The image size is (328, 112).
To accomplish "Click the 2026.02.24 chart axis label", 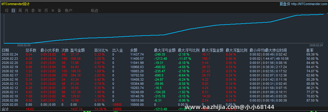I will point(316,45).
